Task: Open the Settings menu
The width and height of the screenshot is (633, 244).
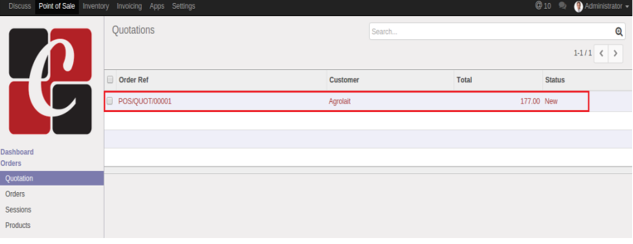Action: (184, 6)
